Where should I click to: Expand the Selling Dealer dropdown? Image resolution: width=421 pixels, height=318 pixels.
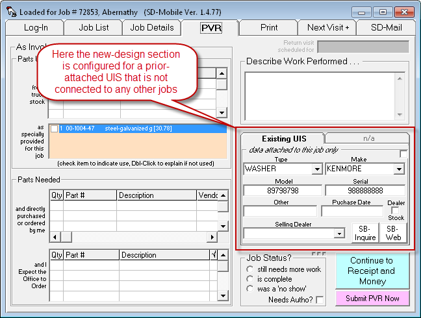[338, 233]
